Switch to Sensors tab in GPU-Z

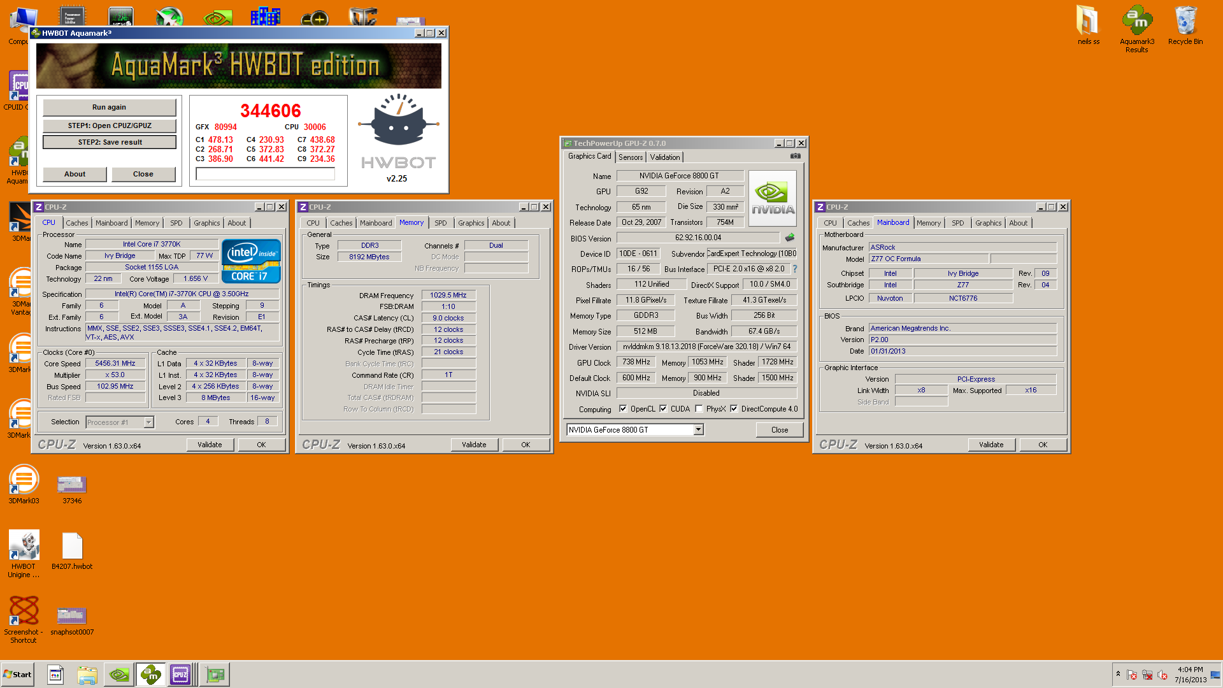pos(631,157)
